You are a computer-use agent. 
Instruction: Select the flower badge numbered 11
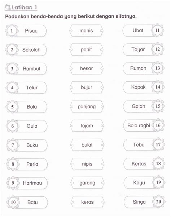tap(157, 30)
